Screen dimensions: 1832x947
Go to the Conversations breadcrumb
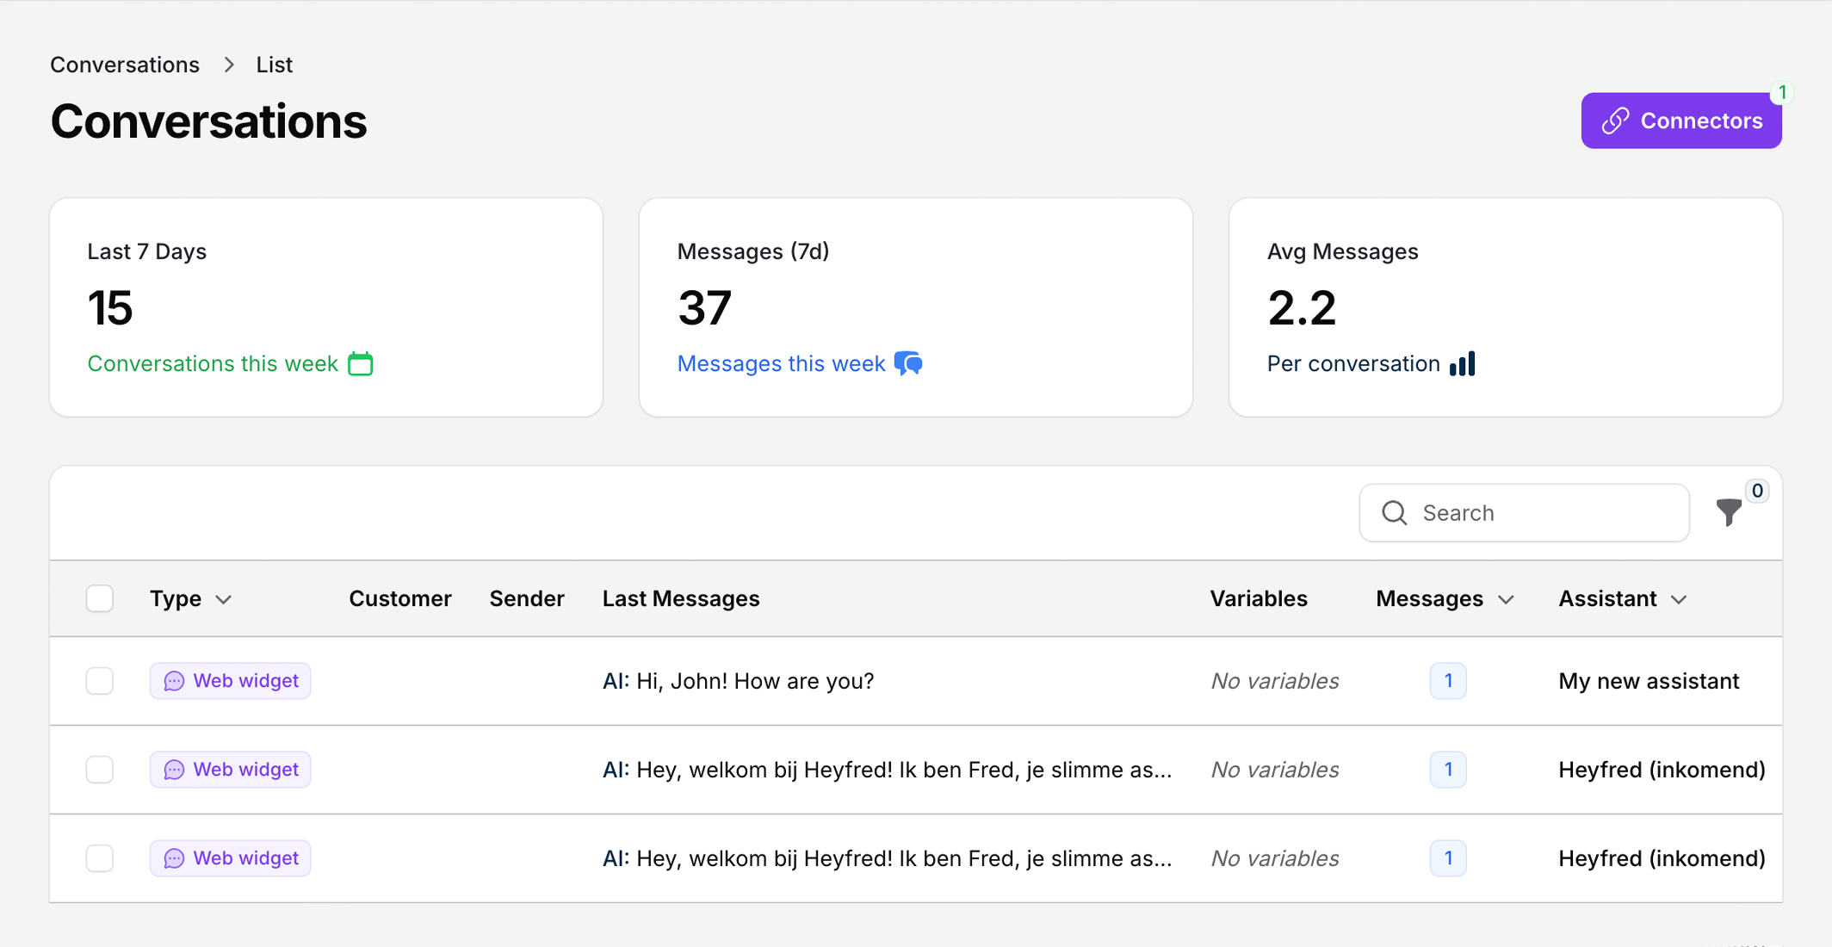(124, 64)
